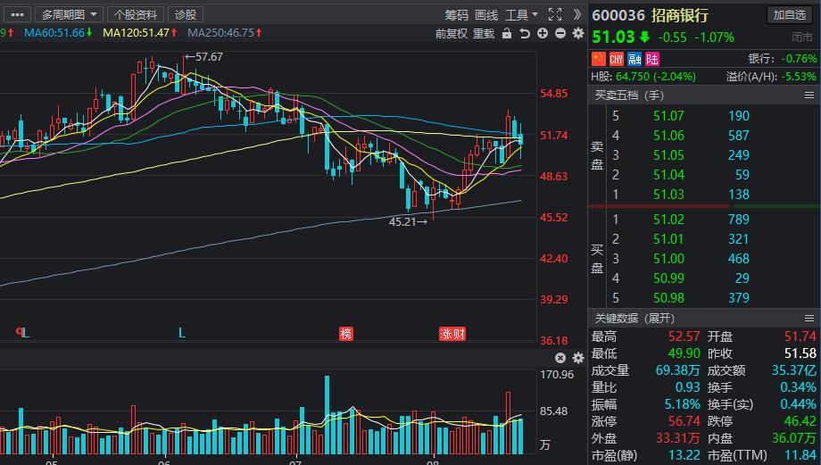Open the three-dots more options button
Viewport: 821px width, 465px height.
(17, 14)
